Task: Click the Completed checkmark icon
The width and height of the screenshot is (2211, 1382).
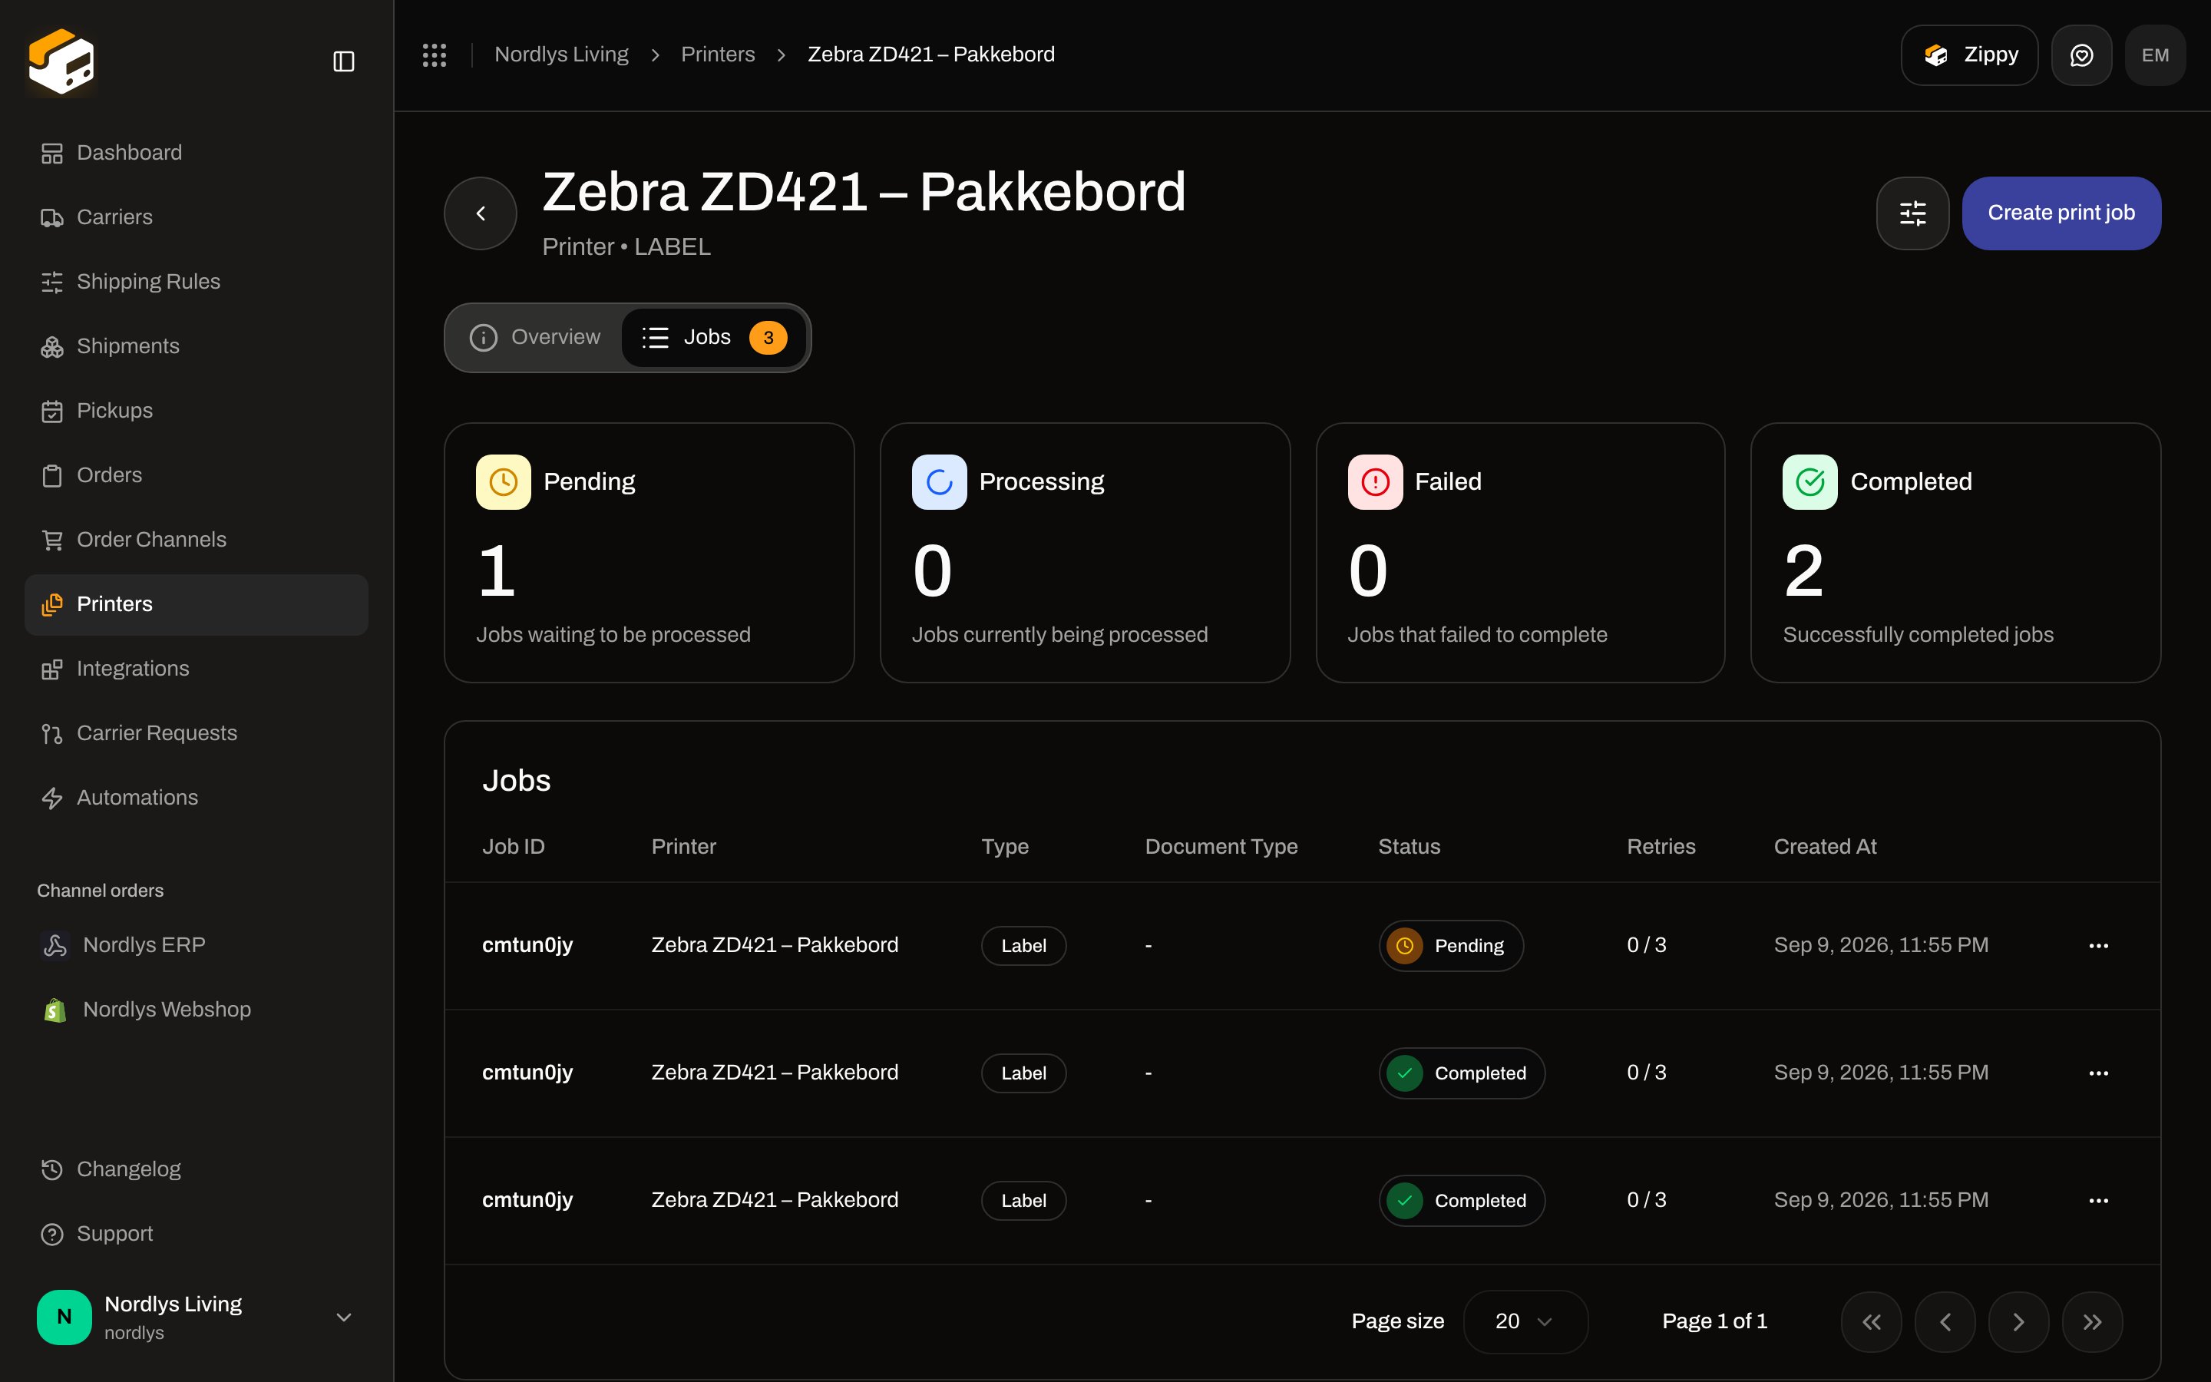Action: 1810,481
